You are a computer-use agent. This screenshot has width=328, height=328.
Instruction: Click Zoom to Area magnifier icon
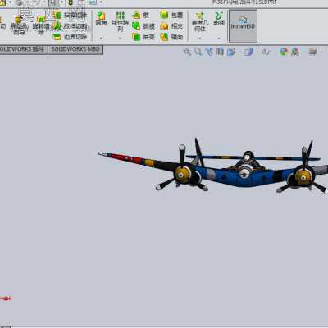(198, 52)
